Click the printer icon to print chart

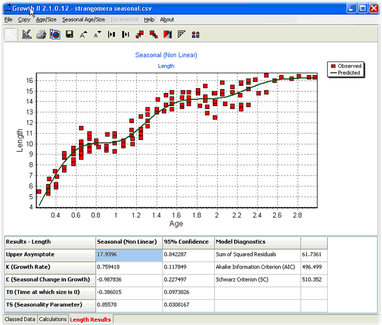click(x=41, y=34)
